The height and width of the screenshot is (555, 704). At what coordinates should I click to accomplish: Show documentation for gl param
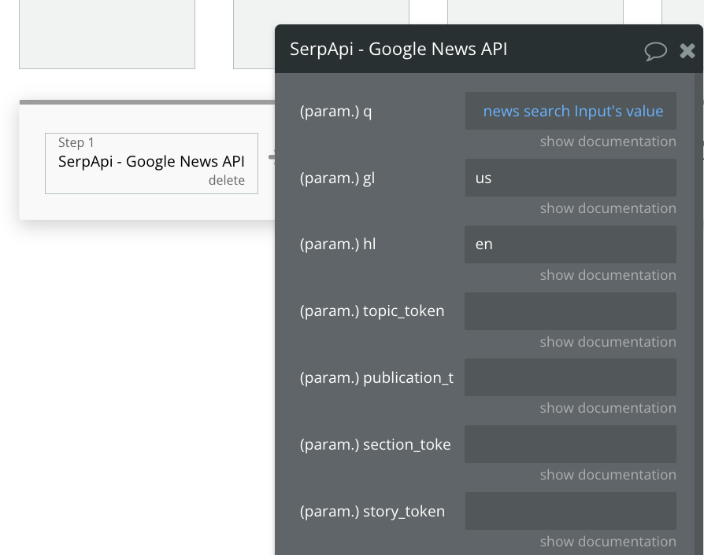click(x=608, y=208)
